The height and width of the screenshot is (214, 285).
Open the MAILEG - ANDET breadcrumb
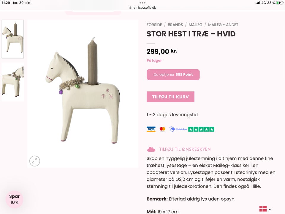[223, 25]
